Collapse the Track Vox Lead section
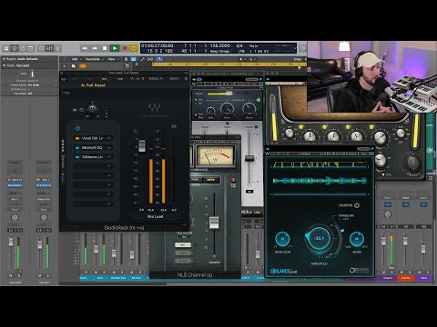Screen dimensions: 437x327 coord(5,65)
